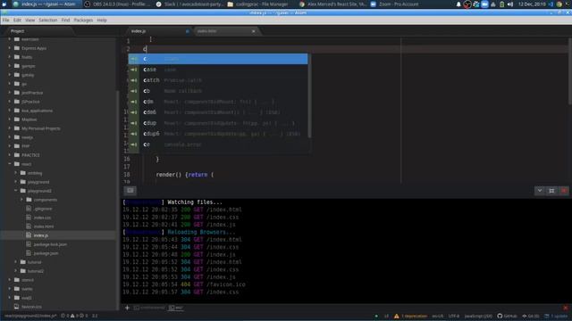Open the .gitignore file
Image resolution: width=572 pixels, height=321 pixels.
(43, 209)
